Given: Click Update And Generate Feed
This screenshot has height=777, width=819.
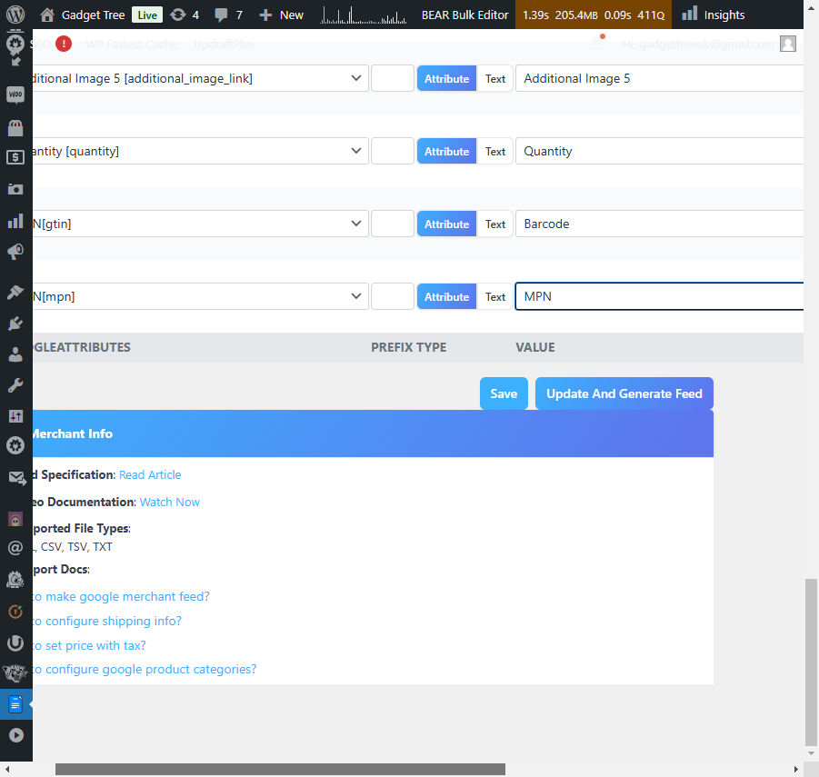Looking at the screenshot, I should click(624, 393).
